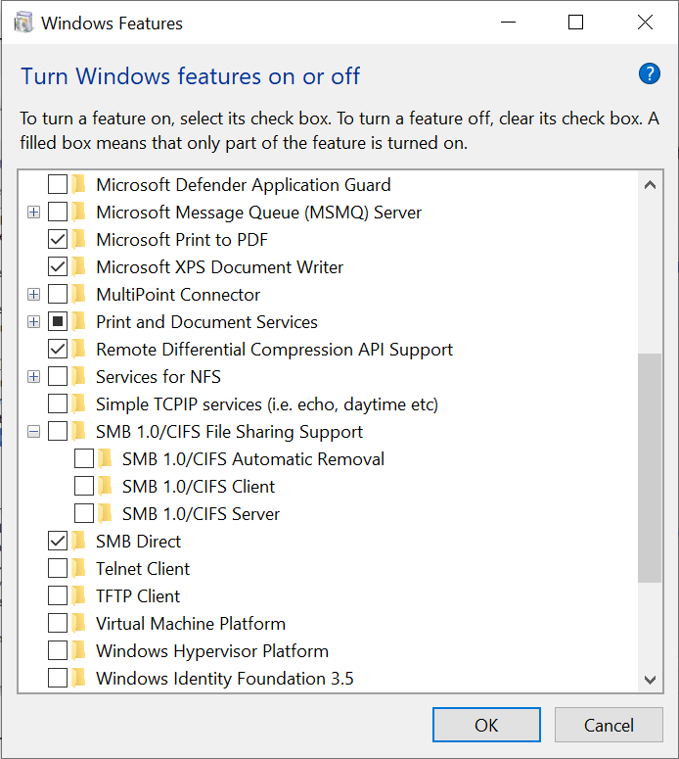679x759 pixels.
Task: Cancel the Windows Features dialog
Action: 609,725
